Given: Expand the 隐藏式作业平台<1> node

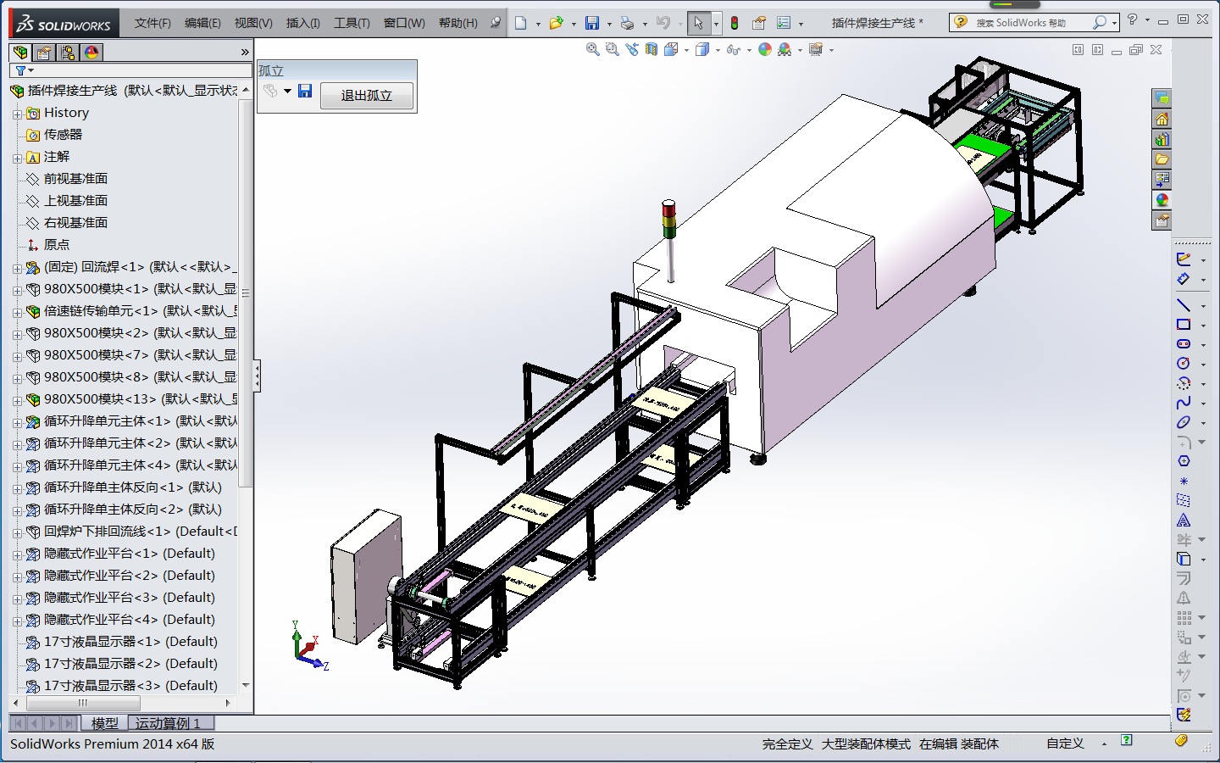Looking at the screenshot, I should click(17, 554).
